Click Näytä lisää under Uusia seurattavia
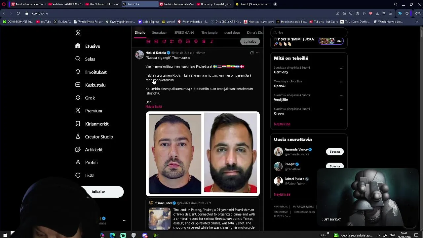The width and height of the screenshot is (423, 238). [282, 194]
